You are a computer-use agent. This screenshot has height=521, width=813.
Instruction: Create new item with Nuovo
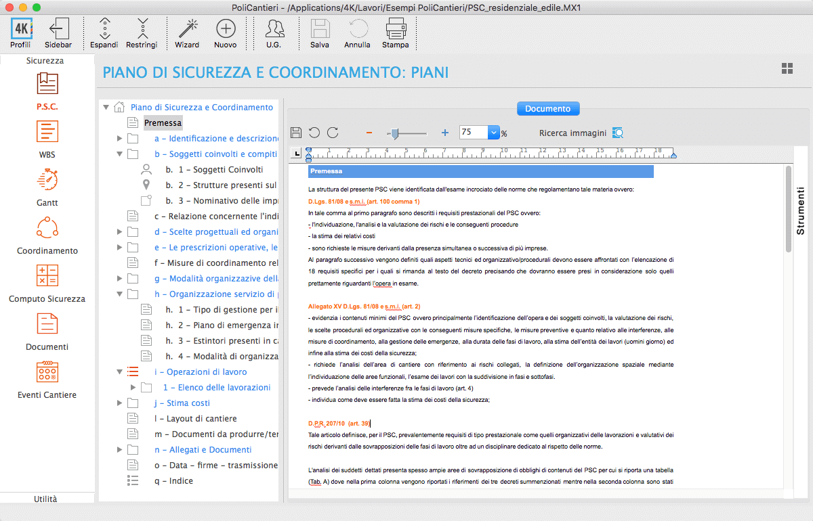point(225,29)
